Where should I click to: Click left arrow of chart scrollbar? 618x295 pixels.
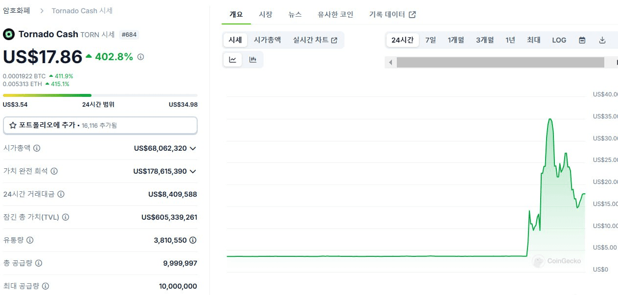(390, 63)
